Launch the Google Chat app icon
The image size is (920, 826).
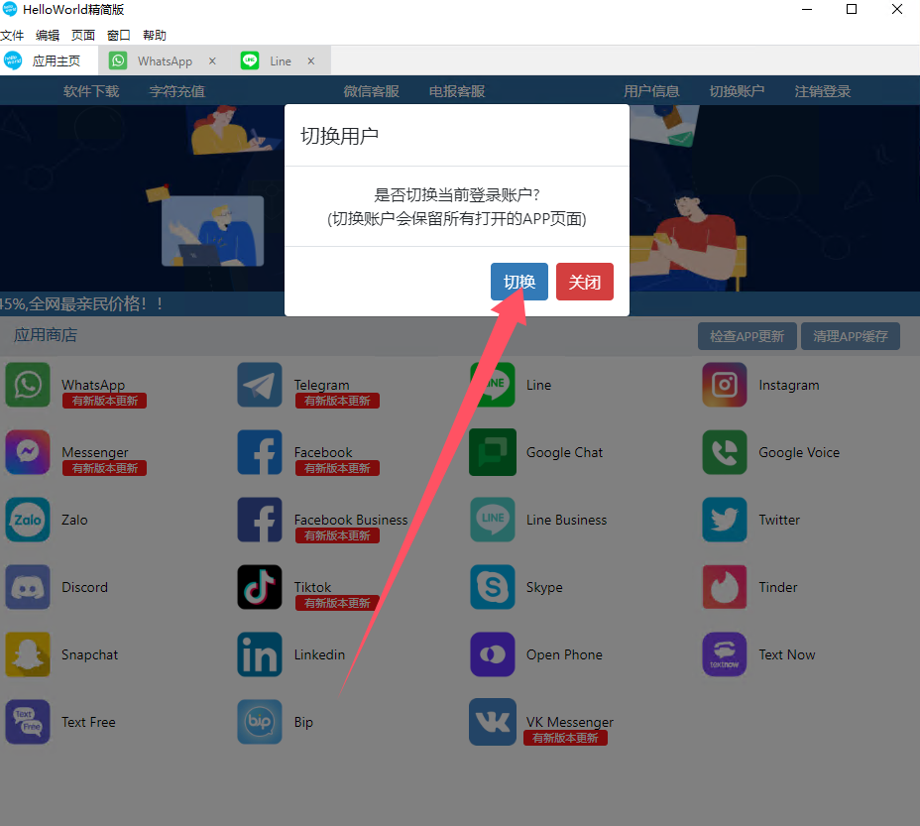(x=493, y=452)
